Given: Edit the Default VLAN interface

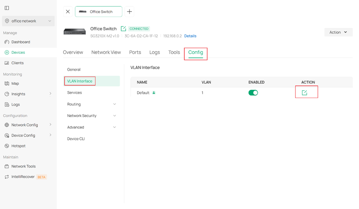Looking at the screenshot, I should [x=304, y=93].
